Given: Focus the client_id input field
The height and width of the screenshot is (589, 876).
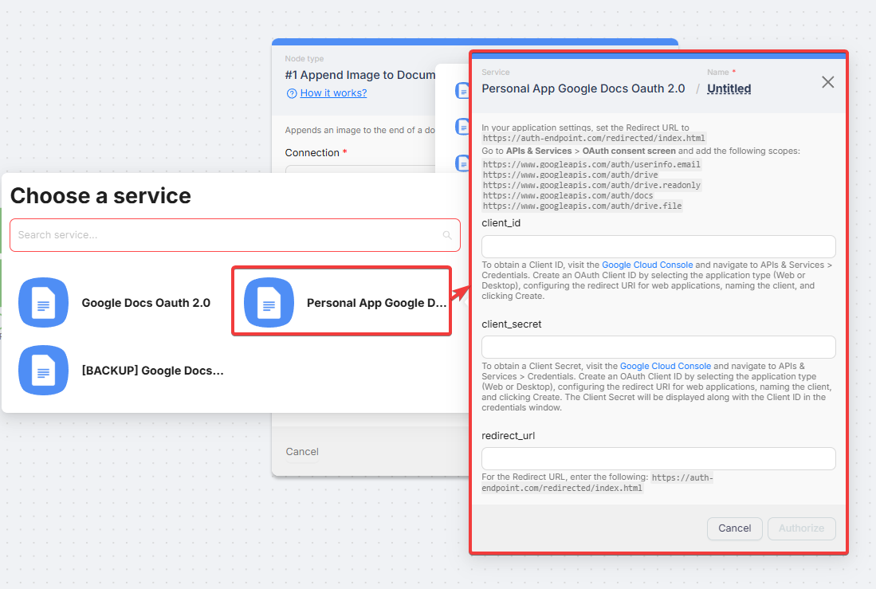Looking at the screenshot, I should [x=658, y=246].
